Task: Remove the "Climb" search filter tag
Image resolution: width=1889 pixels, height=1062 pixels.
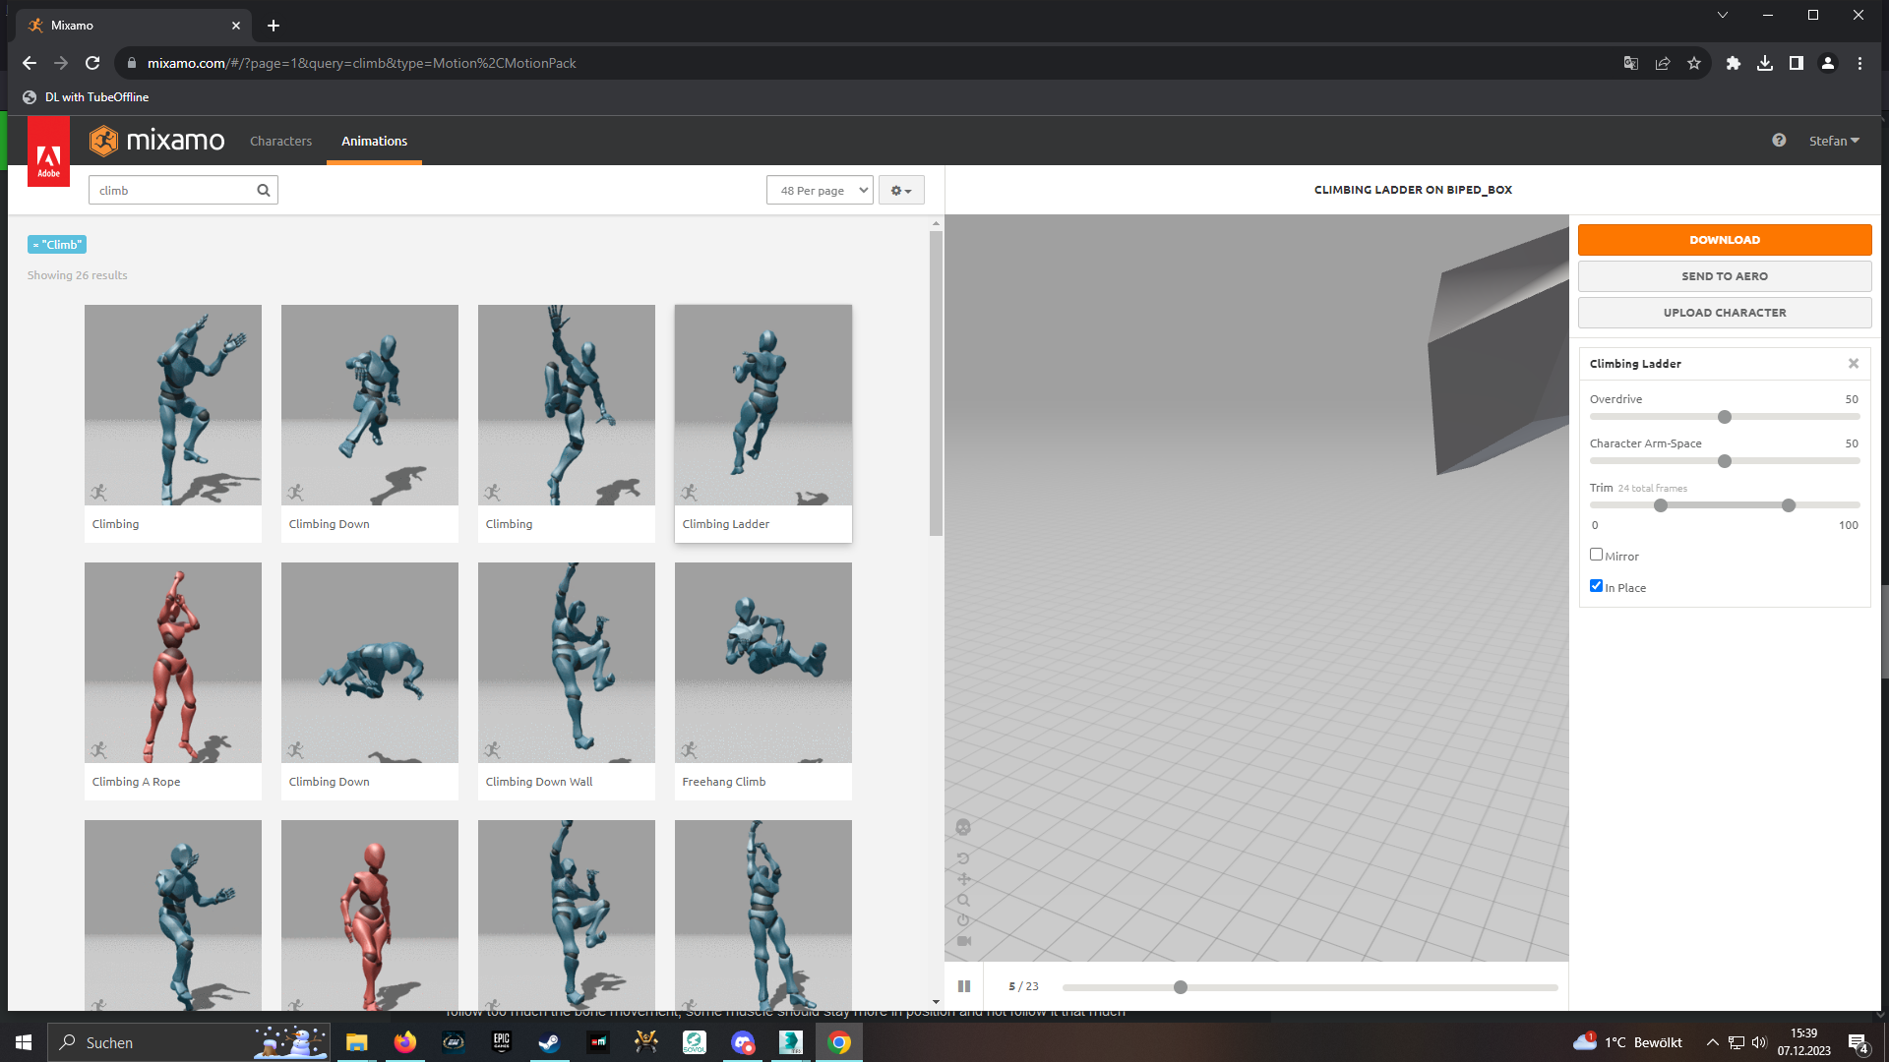Action: click(x=36, y=245)
